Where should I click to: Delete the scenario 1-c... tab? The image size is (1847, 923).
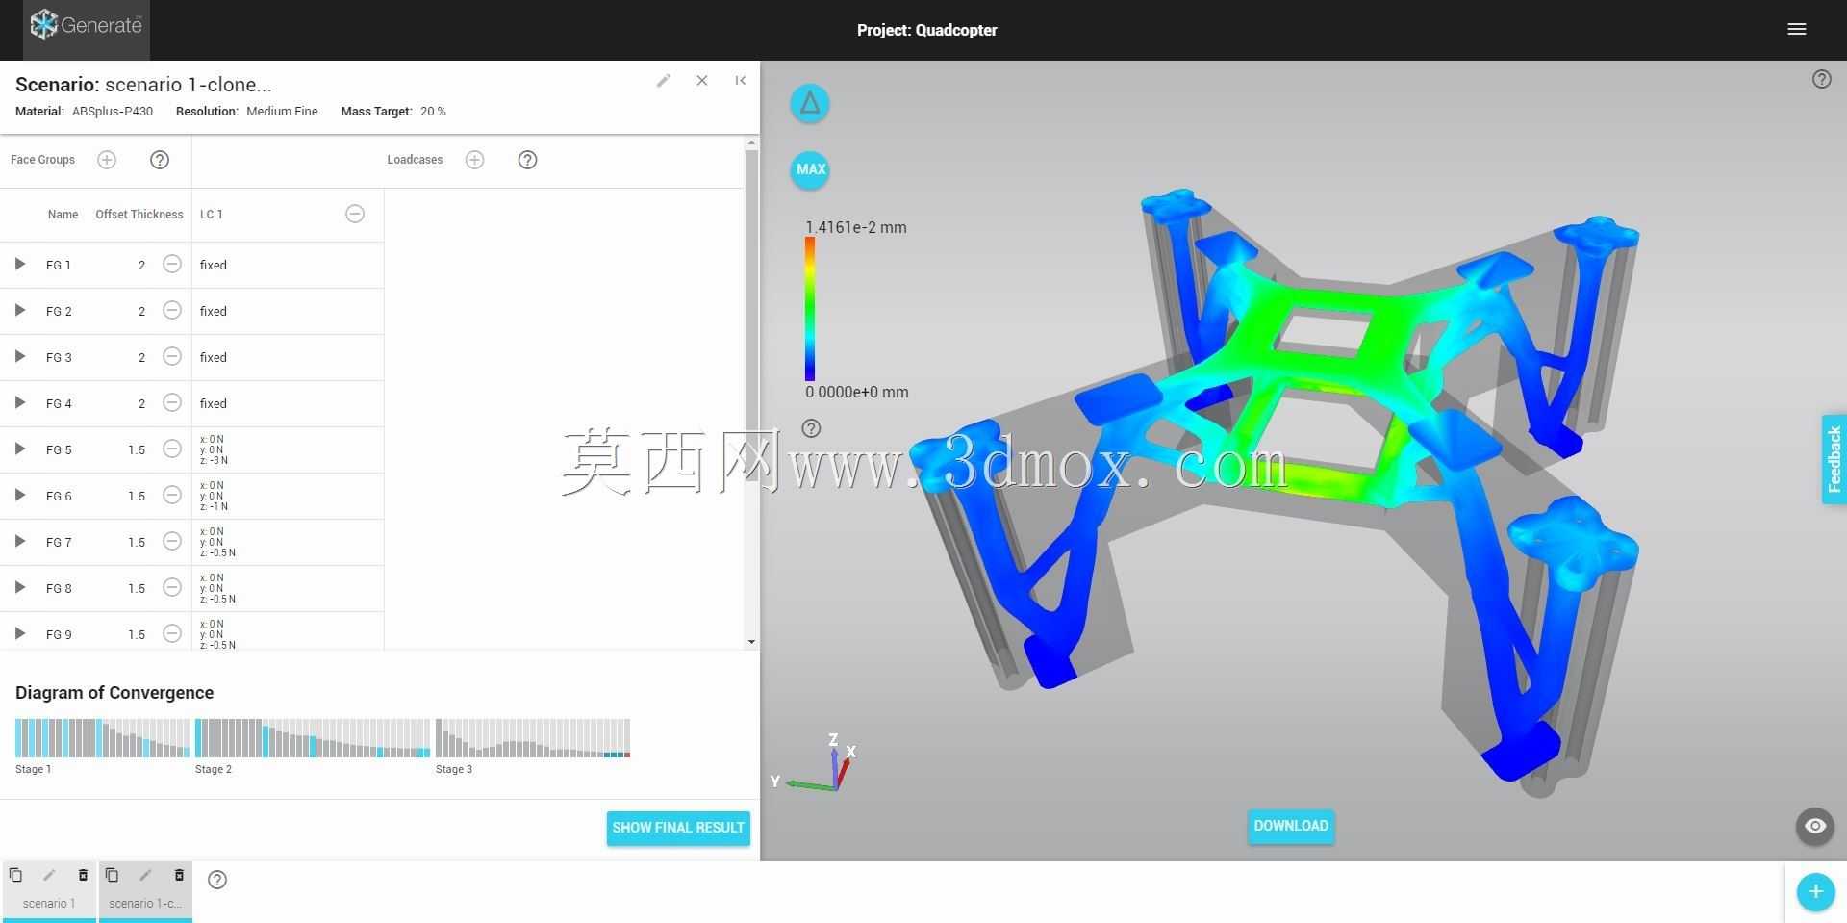(179, 875)
